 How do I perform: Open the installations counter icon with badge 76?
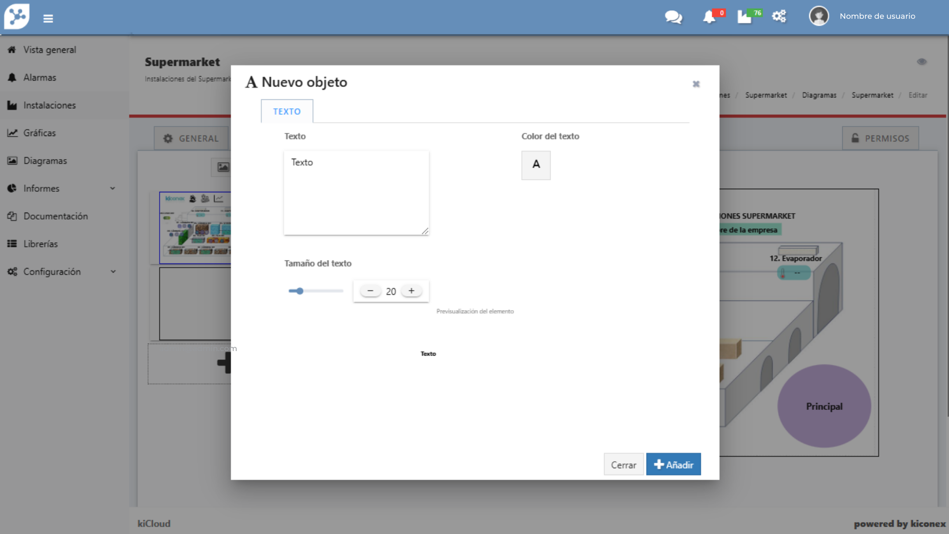(x=745, y=17)
